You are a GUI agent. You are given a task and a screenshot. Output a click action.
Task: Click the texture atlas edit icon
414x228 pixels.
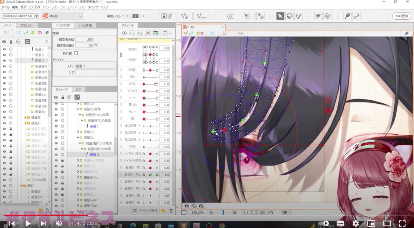pos(167,16)
